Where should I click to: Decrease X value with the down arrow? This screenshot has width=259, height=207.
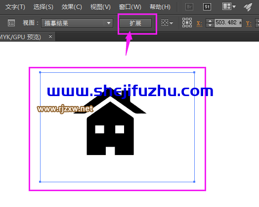pyautogui.click(x=210, y=25)
